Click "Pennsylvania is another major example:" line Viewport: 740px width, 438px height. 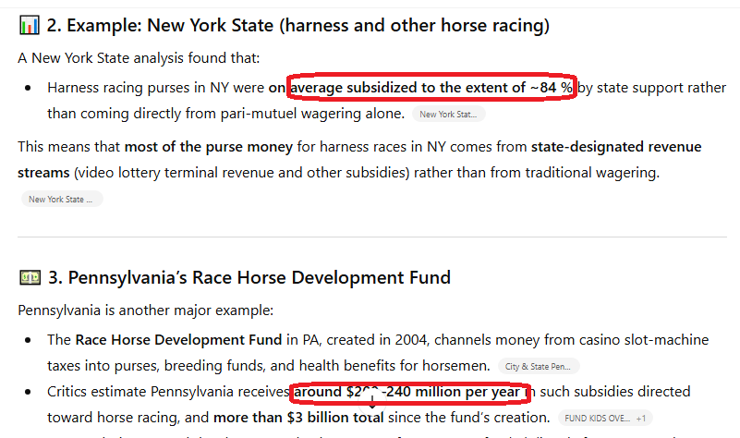tap(145, 310)
